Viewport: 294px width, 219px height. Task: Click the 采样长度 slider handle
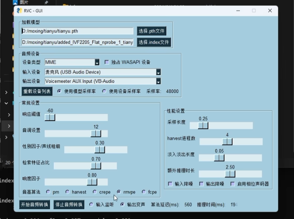[203, 126]
